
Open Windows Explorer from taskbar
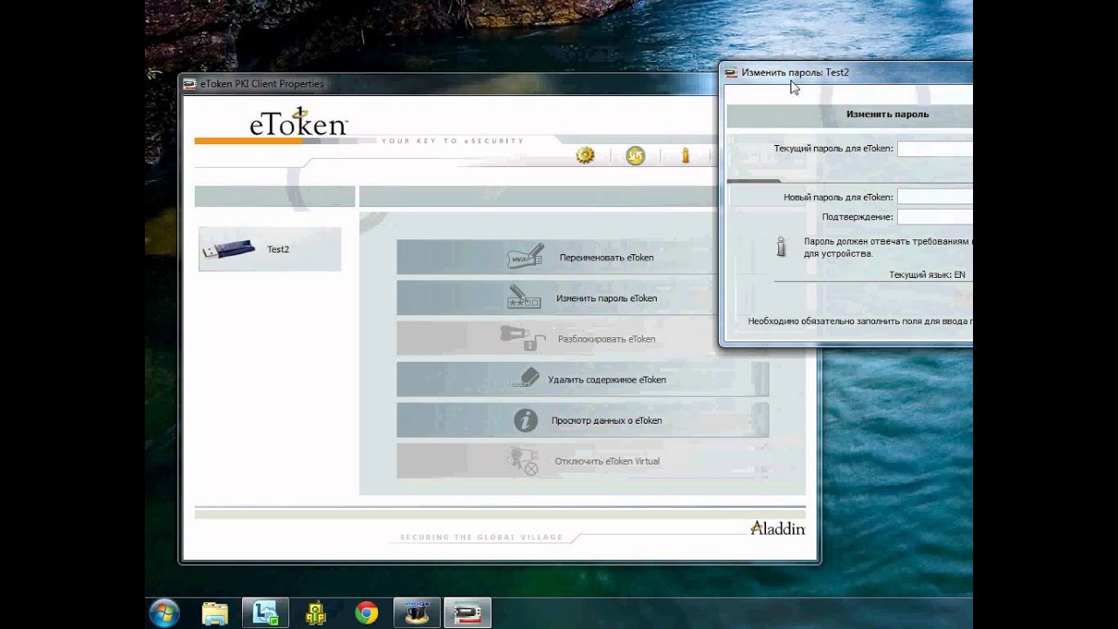coord(215,613)
